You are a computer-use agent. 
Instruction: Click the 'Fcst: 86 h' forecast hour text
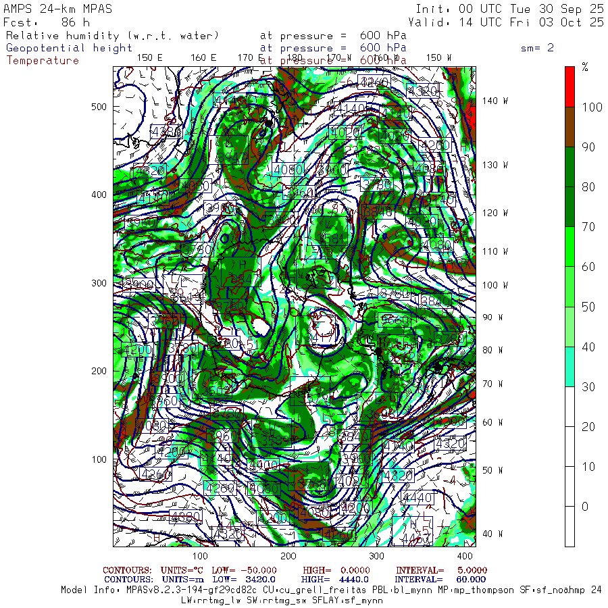(47, 22)
